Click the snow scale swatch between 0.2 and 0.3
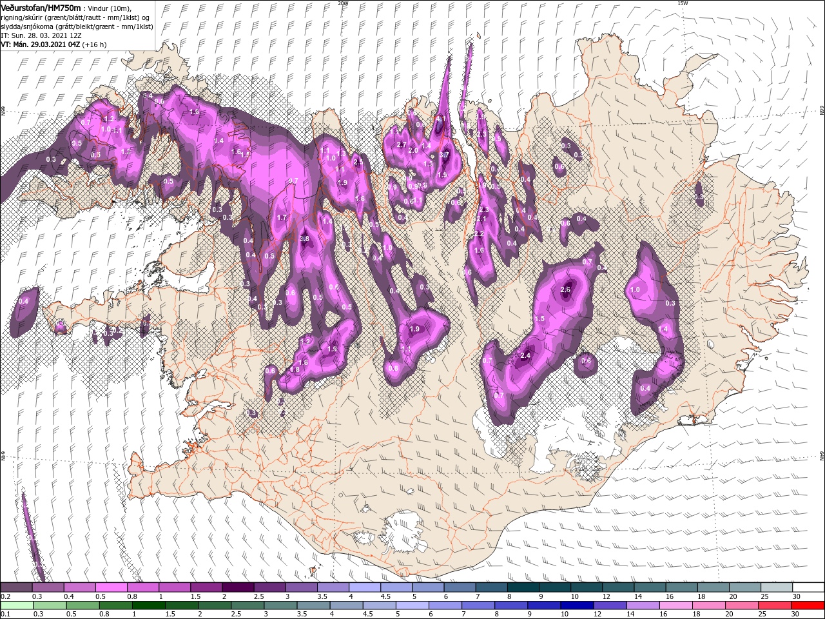The image size is (825, 619). (16, 587)
